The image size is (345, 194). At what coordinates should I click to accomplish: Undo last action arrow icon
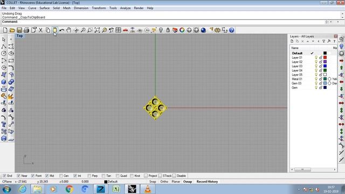[x=62, y=30]
